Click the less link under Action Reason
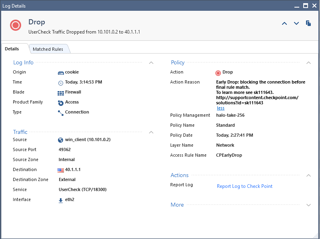This screenshot has width=320, height=239. coord(220,108)
